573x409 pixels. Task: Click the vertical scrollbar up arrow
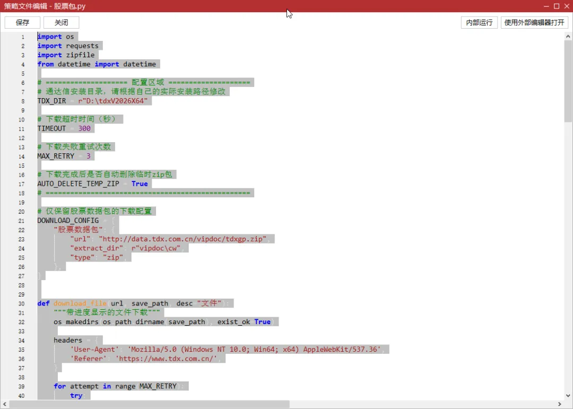click(568, 36)
